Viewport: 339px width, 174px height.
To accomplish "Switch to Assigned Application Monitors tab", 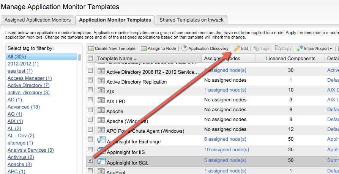I will click(x=38, y=20).
